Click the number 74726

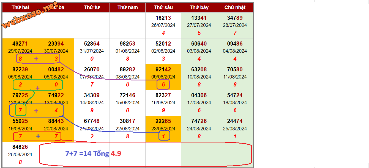coord(199,121)
